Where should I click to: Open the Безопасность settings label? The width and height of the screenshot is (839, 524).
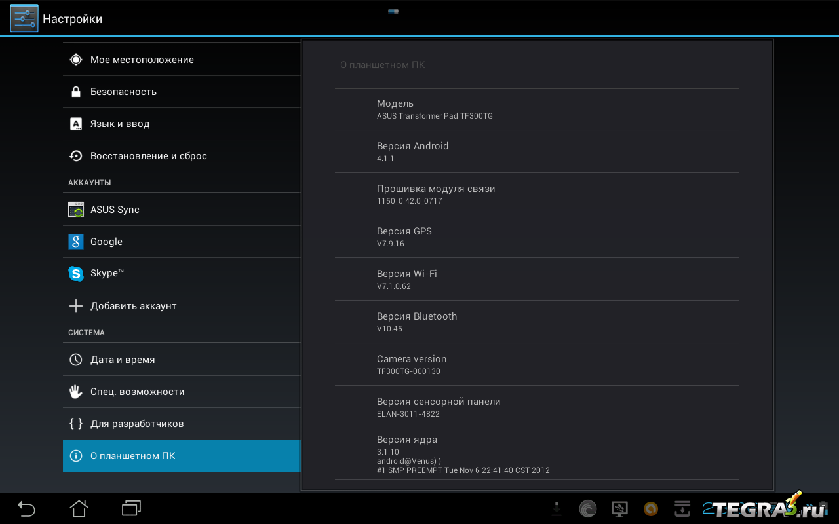click(123, 92)
